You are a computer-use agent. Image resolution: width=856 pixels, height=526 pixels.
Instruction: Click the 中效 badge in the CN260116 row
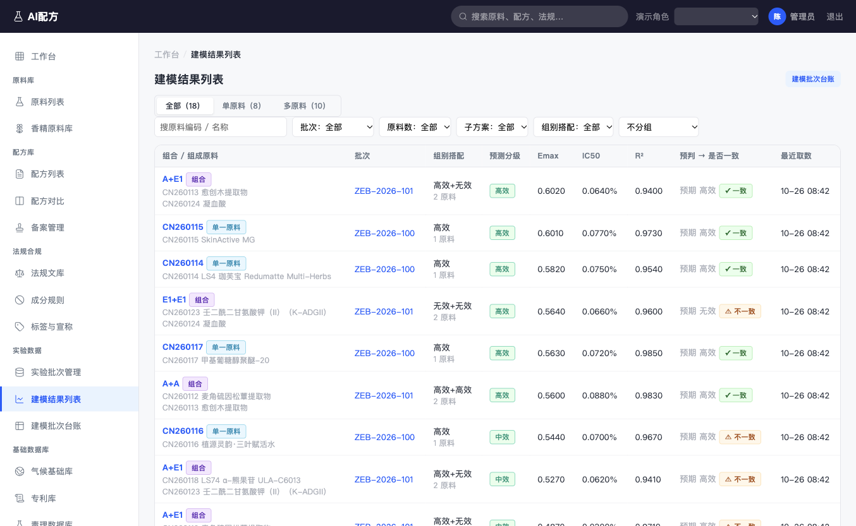tap(502, 437)
